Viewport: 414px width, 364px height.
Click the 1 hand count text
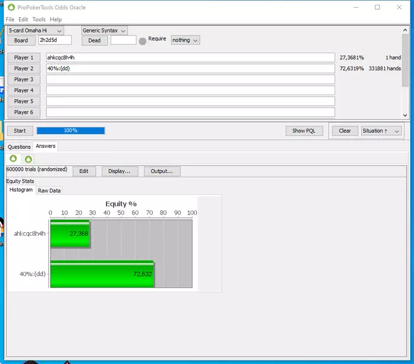coord(393,57)
